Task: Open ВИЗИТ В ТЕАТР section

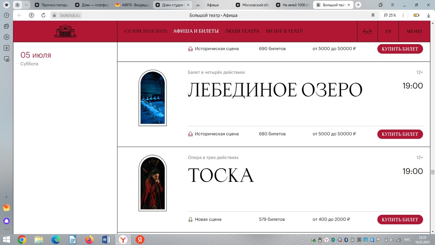Action: tap(284, 31)
